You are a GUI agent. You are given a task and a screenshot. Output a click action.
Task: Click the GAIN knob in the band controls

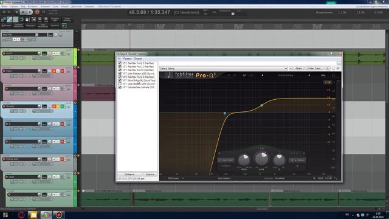tap(261, 158)
